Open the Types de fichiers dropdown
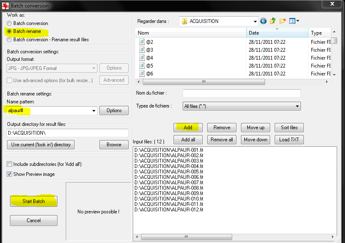 coord(297,106)
